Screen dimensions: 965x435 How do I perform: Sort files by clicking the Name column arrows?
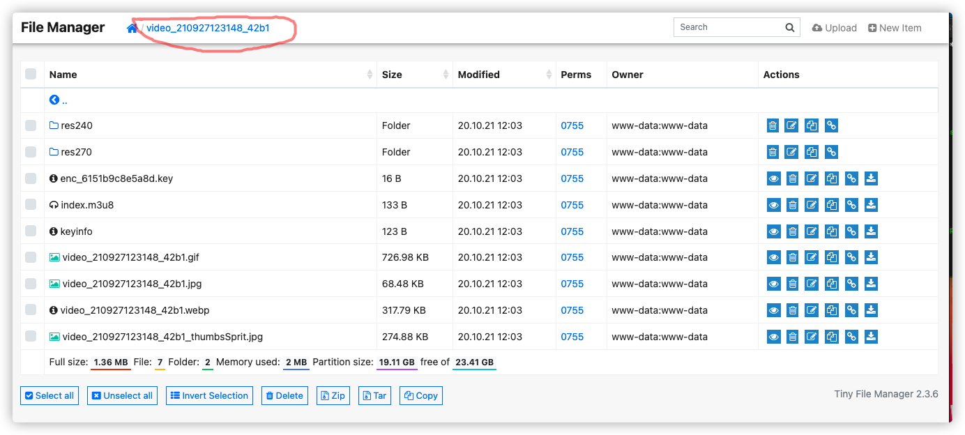pos(370,74)
